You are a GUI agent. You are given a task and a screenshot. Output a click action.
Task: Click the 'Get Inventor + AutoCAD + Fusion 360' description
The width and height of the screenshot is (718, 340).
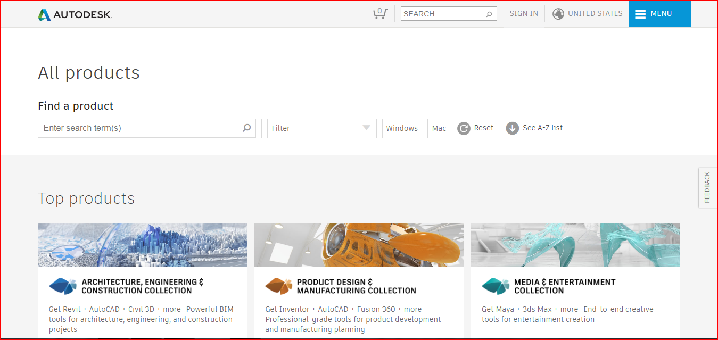[x=353, y=319]
